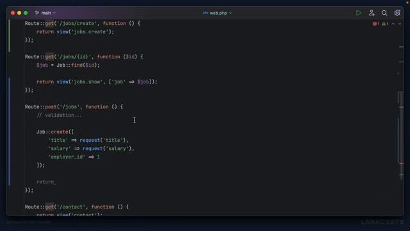Run the current file with the play icon

(x=359, y=13)
